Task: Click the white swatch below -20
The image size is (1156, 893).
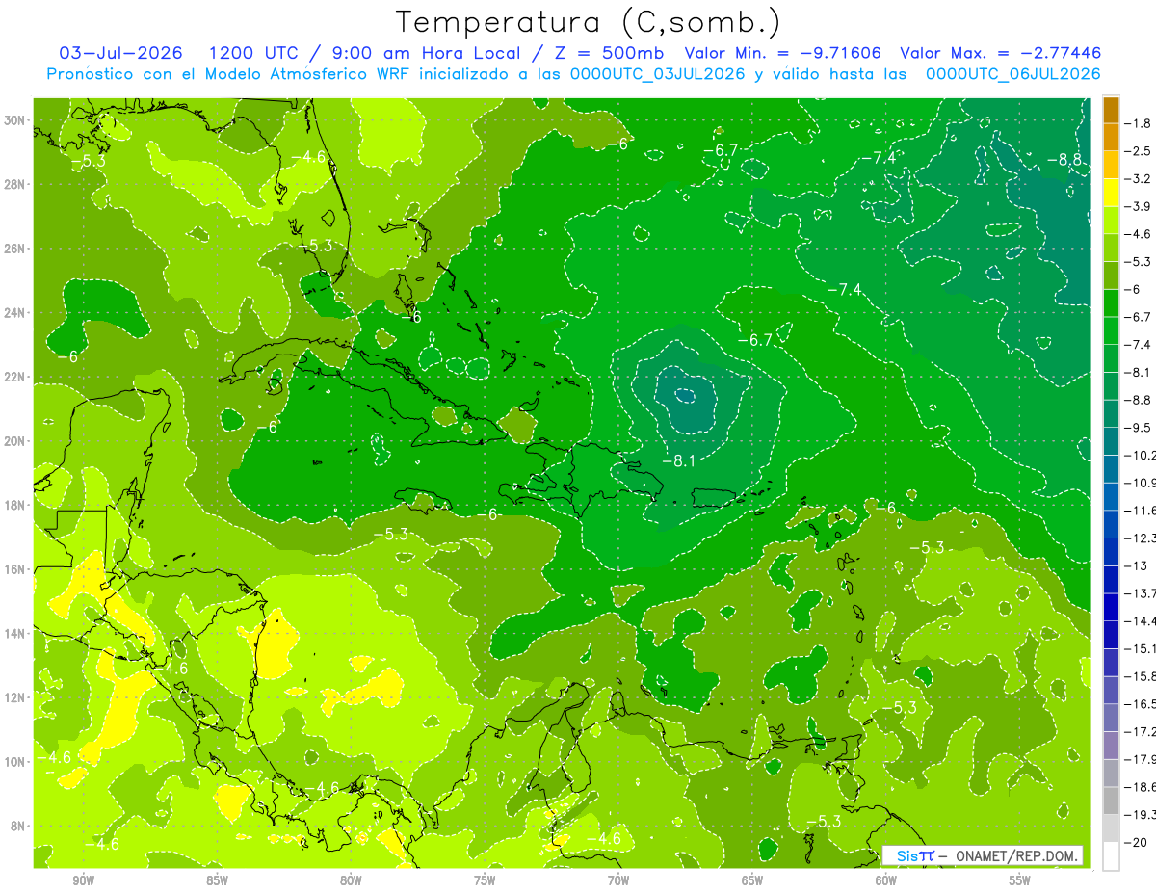Action: (1111, 855)
